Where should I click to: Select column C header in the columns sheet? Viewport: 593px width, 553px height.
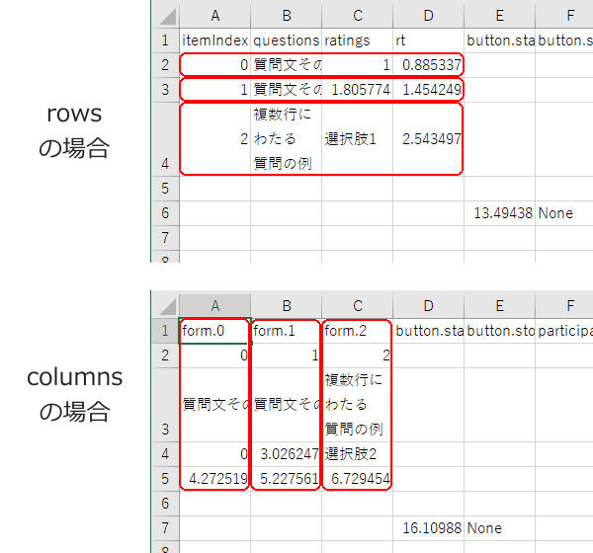click(x=358, y=306)
